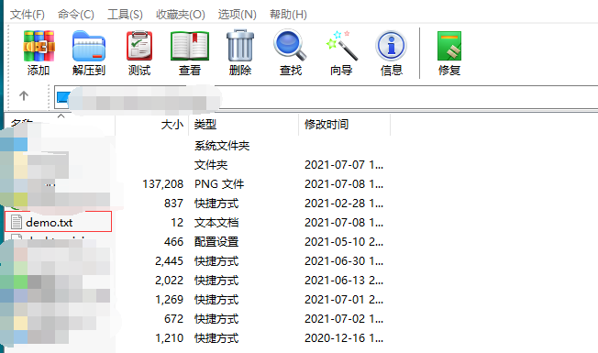This screenshot has width=598, height=353.
Task: Open the 选项(N) menu
Action: 237,15
